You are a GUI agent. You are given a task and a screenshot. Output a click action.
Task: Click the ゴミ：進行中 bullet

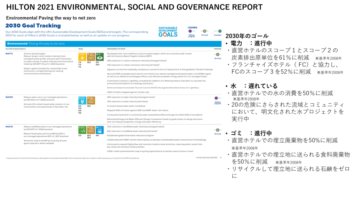tap(251, 133)
